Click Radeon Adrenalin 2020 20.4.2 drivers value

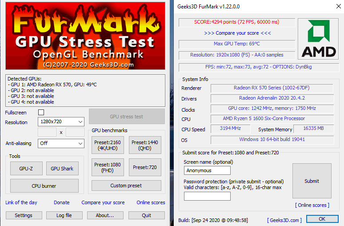point(272,98)
